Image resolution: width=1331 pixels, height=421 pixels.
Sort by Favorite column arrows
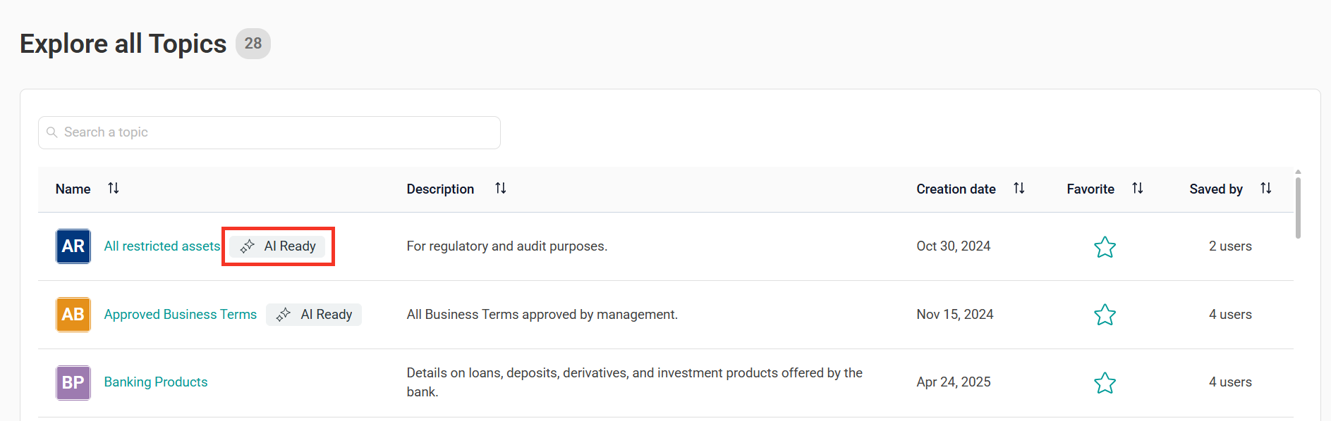point(1137,188)
